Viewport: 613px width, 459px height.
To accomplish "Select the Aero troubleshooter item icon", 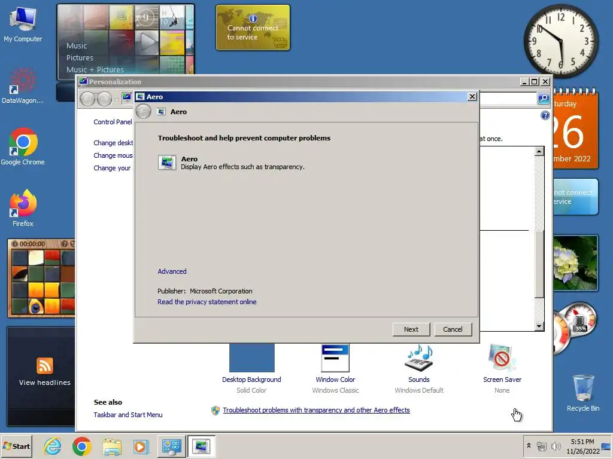I will click(x=167, y=163).
